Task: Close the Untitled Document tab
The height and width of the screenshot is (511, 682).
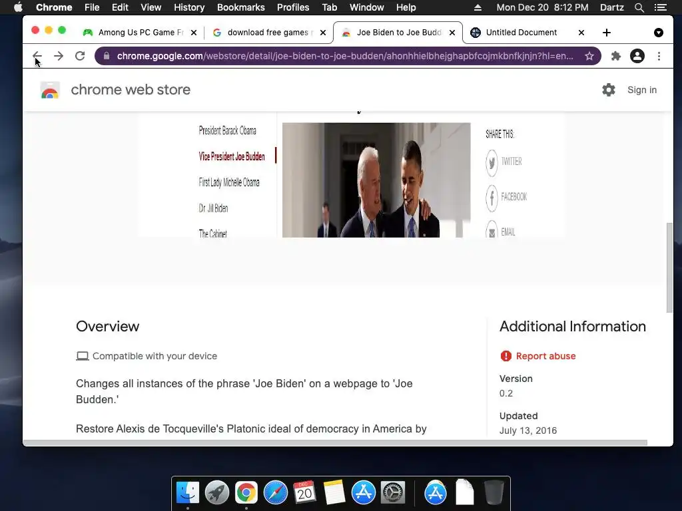Action: 581,33
